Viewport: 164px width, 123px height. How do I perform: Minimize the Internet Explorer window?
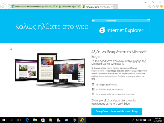pyautogui.click(x=145, y=2)
